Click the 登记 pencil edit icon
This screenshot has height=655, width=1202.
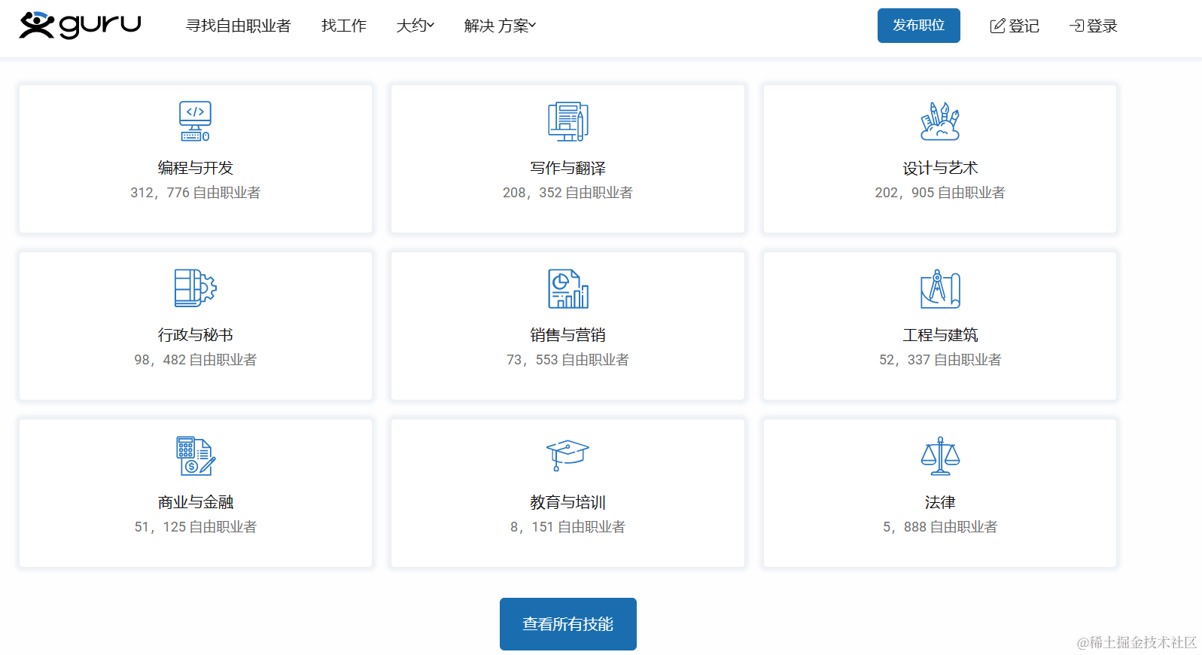point(997,26)
